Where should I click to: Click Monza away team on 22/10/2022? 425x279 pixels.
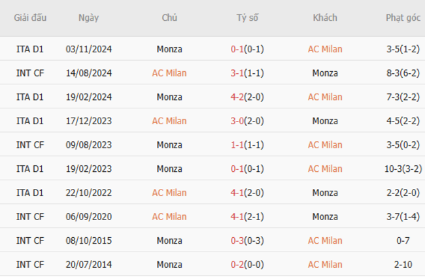tap(325, 193)
